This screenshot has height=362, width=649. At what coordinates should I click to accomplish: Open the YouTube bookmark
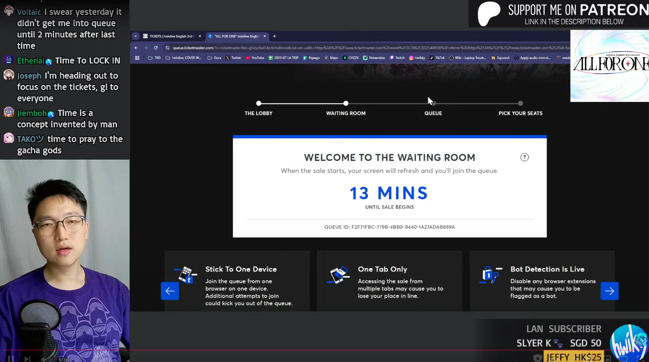click(x=255, y=58)
